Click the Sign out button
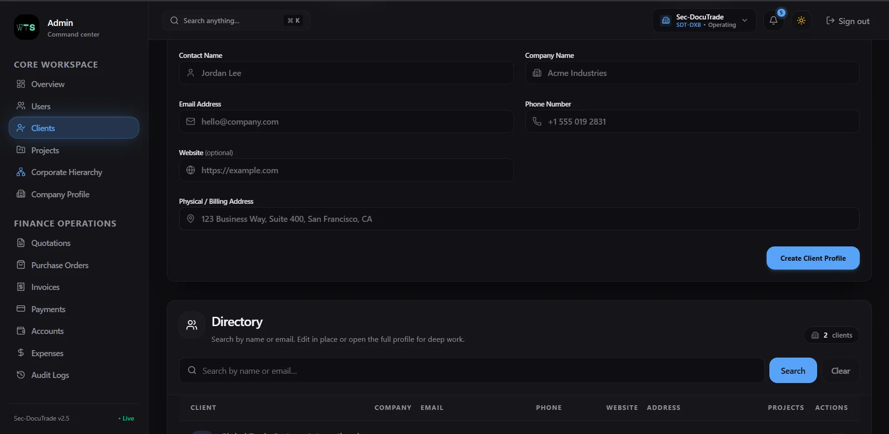This screenshot has height=434, width=889. click(848, 21)
